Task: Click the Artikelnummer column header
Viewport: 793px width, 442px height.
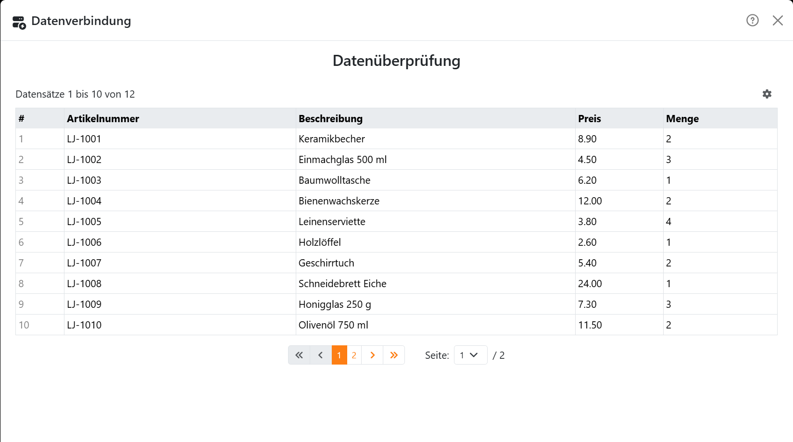Action: 180,118
